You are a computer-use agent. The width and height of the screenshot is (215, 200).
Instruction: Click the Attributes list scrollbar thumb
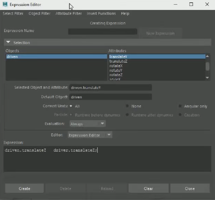pos(207,66)
